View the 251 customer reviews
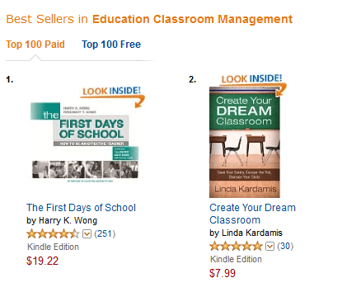 pyautogui.click(x=105, y=234)
